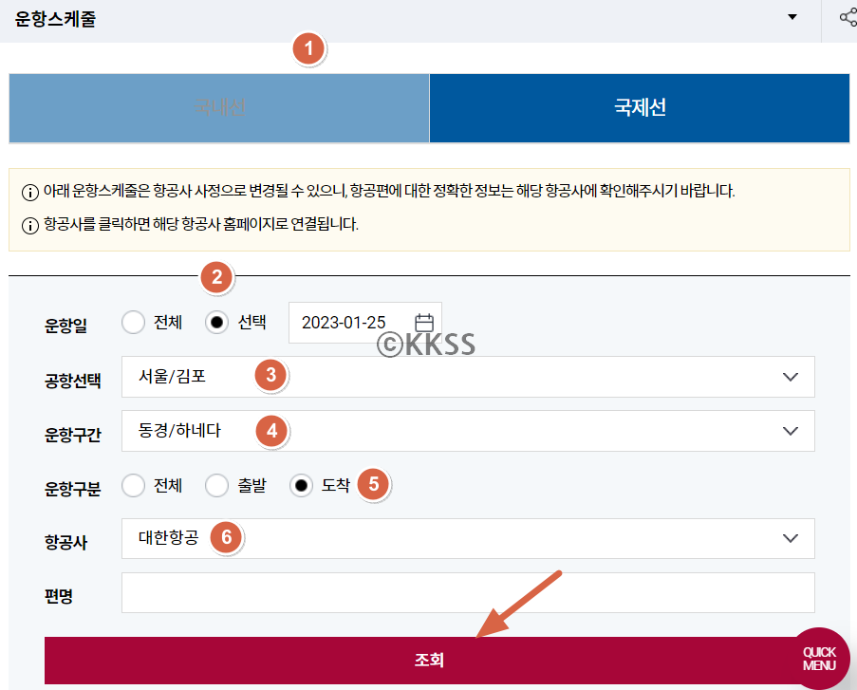Click the chevron on the 운항구간 dropdown

(791, 431)
